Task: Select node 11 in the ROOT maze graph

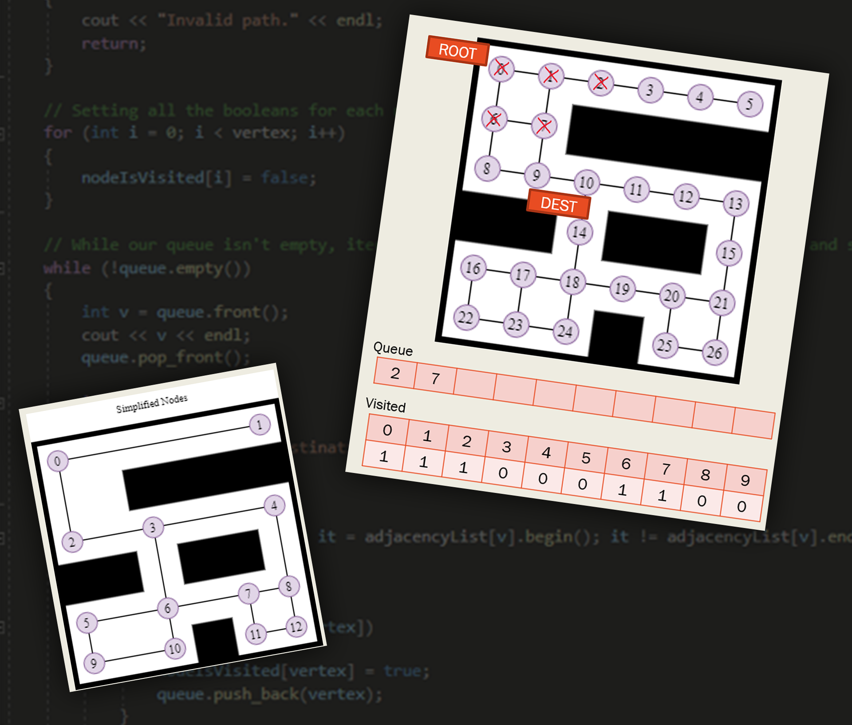Action: pos(636,189)
